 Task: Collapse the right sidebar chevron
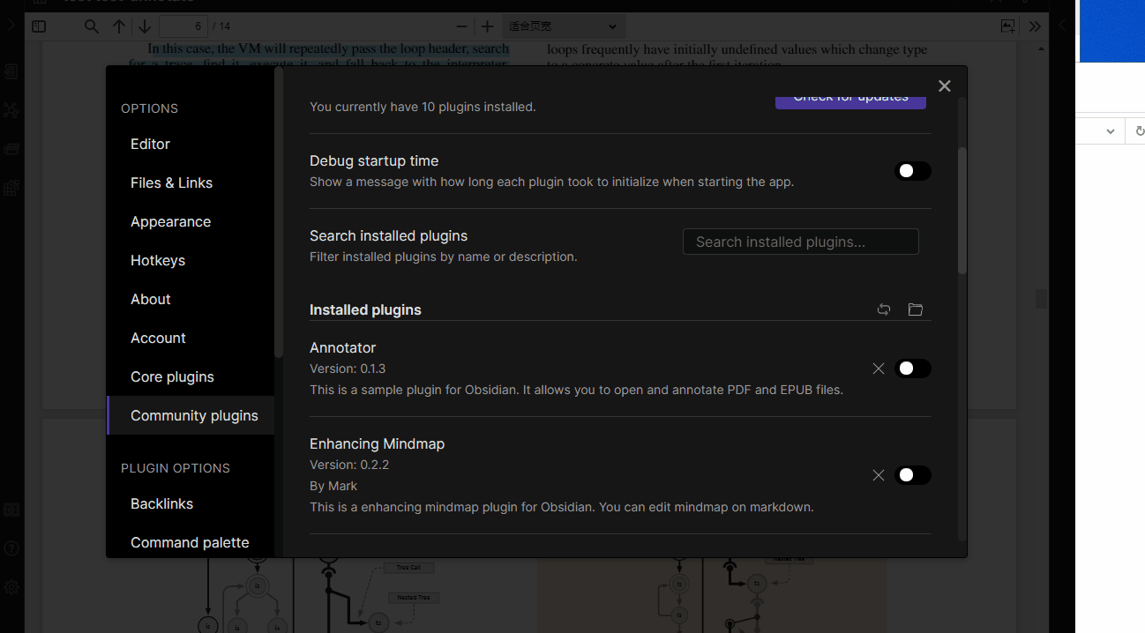pos(1062,26)
